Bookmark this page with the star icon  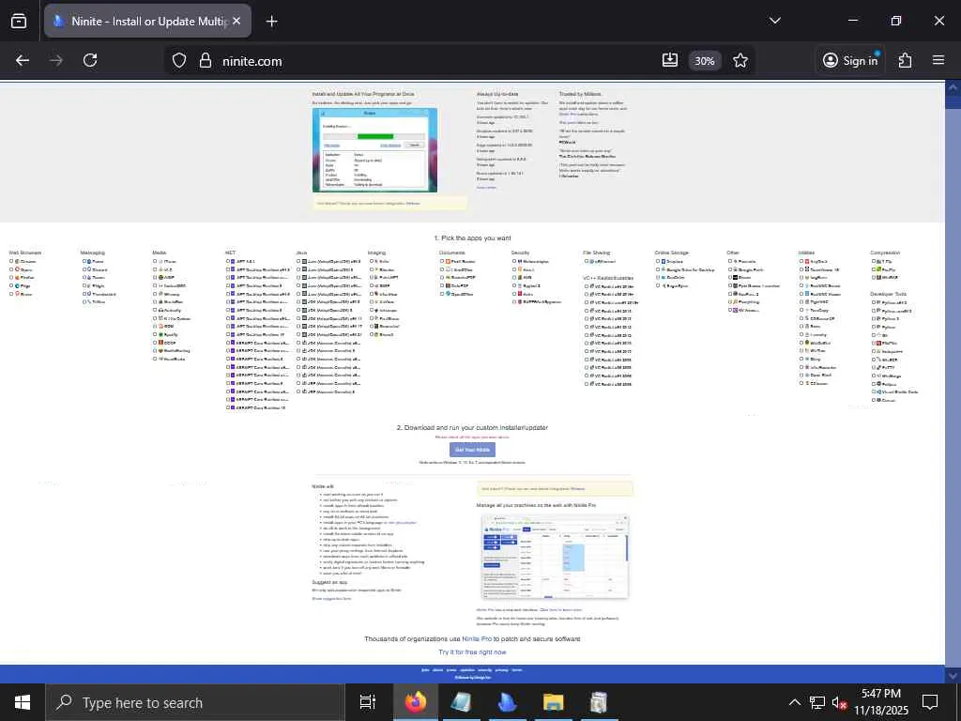740,60
